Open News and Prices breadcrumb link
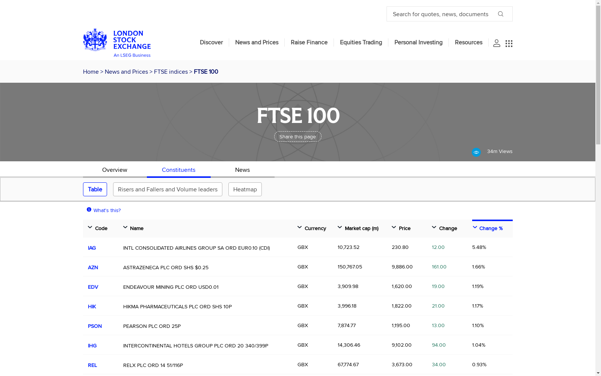Screen dimensions: 601x376 coord(126,72)
